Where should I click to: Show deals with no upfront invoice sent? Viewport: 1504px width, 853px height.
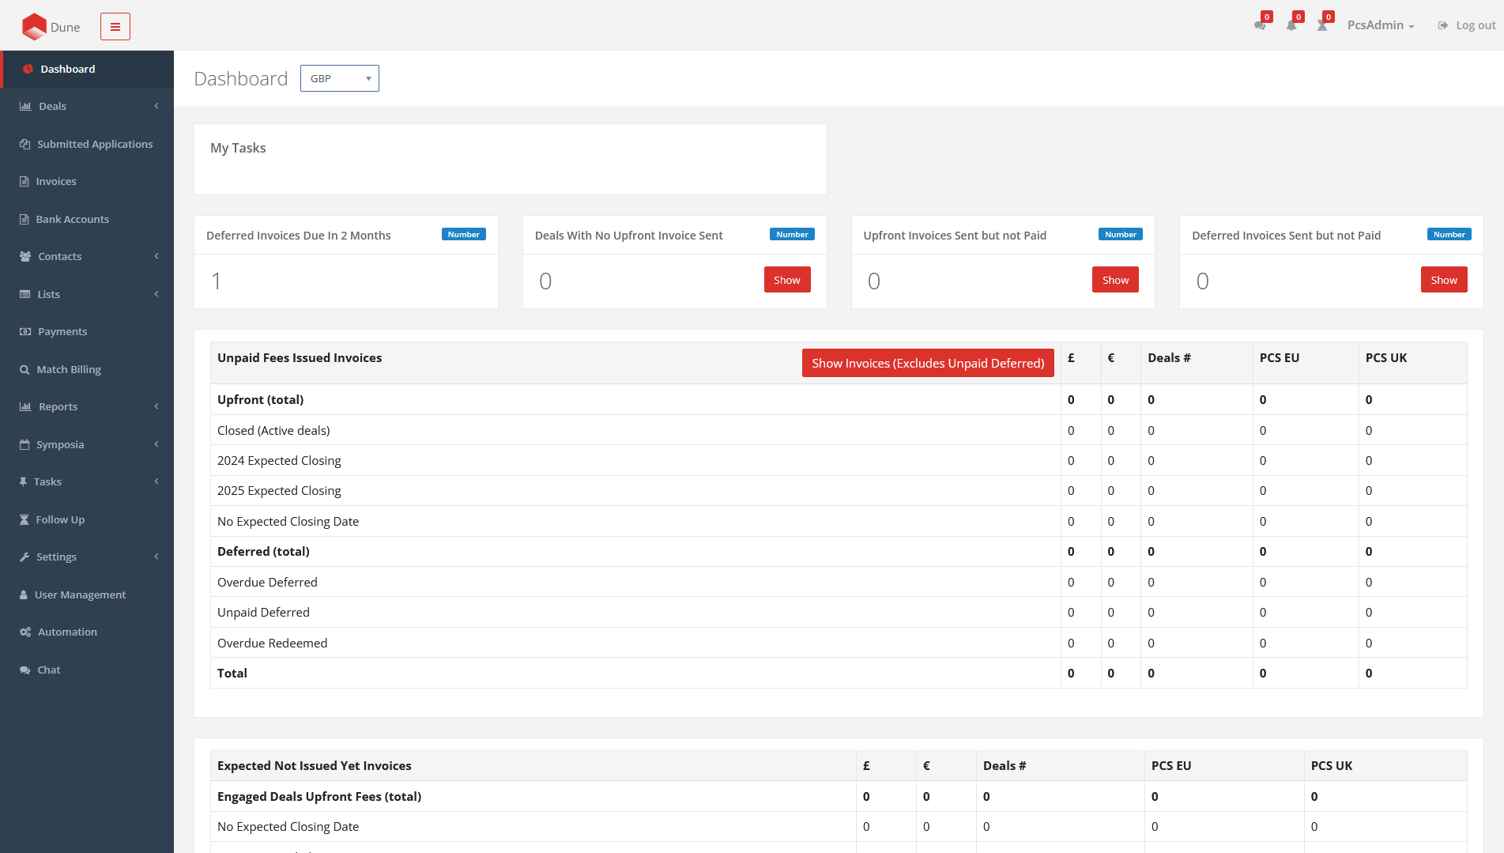pos(786,280)
